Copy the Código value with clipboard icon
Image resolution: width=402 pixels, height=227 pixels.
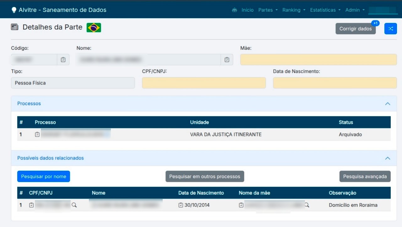(63, 59)
